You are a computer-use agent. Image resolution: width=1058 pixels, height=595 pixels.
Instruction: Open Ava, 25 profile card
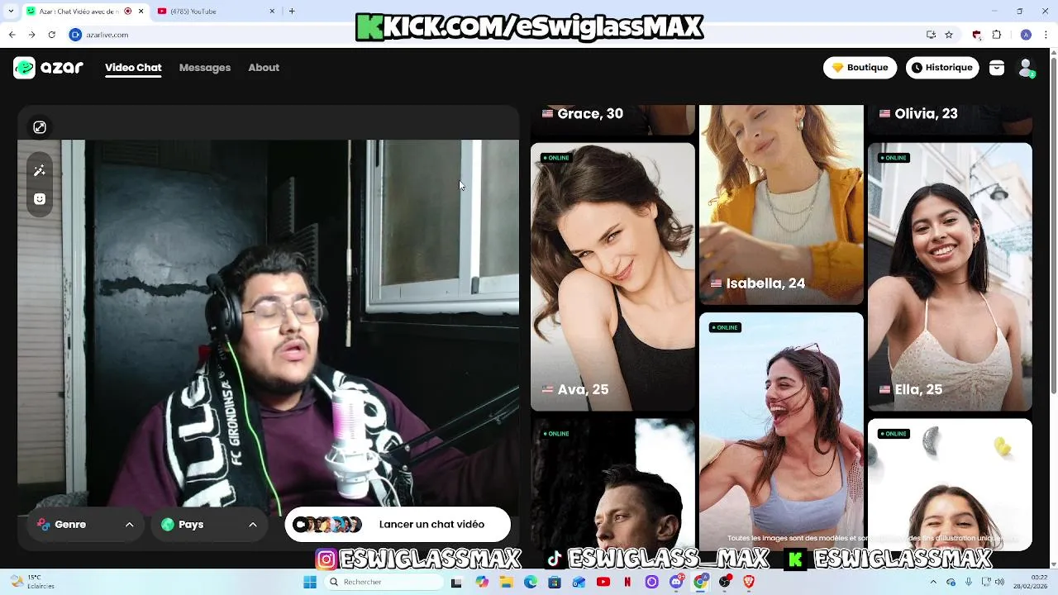(x=612, y=277)
